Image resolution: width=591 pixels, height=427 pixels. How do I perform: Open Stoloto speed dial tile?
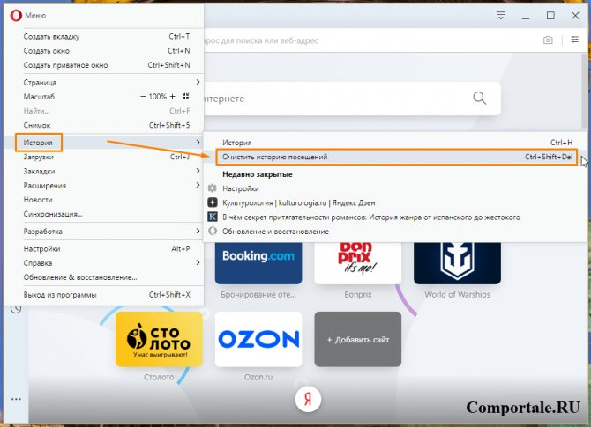[x=159, y=339]
